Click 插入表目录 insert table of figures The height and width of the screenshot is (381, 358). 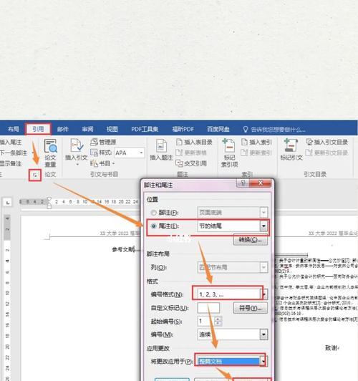[x=194, y=142]
